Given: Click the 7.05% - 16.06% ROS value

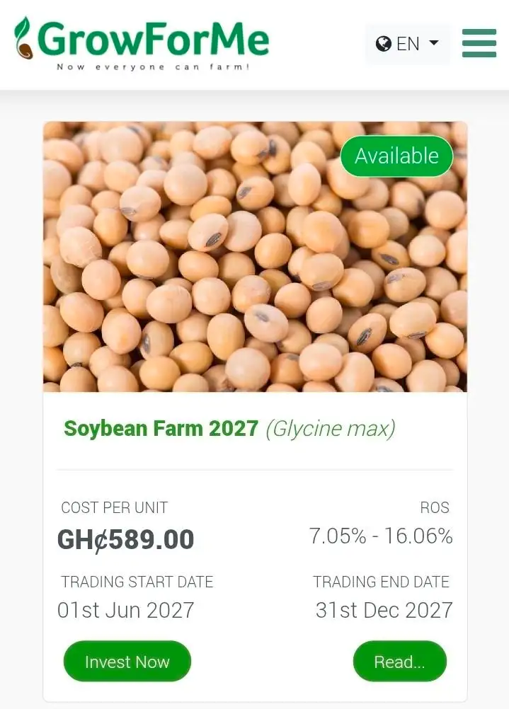Looking at the screenshot, I should click(x=381, y=536).
